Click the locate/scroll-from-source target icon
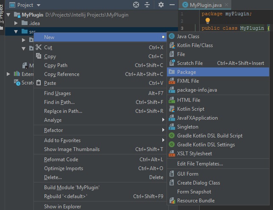This screenshot has height=210, width=273. point(136,5)
